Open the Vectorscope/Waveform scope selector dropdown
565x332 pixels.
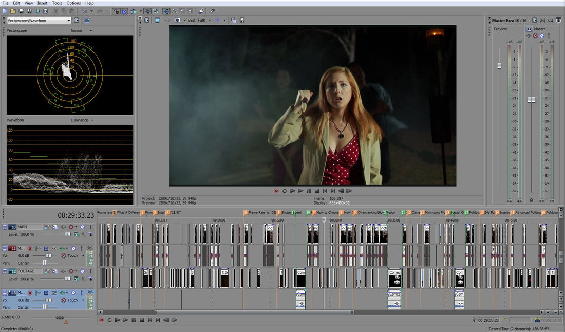click(39, 20)
